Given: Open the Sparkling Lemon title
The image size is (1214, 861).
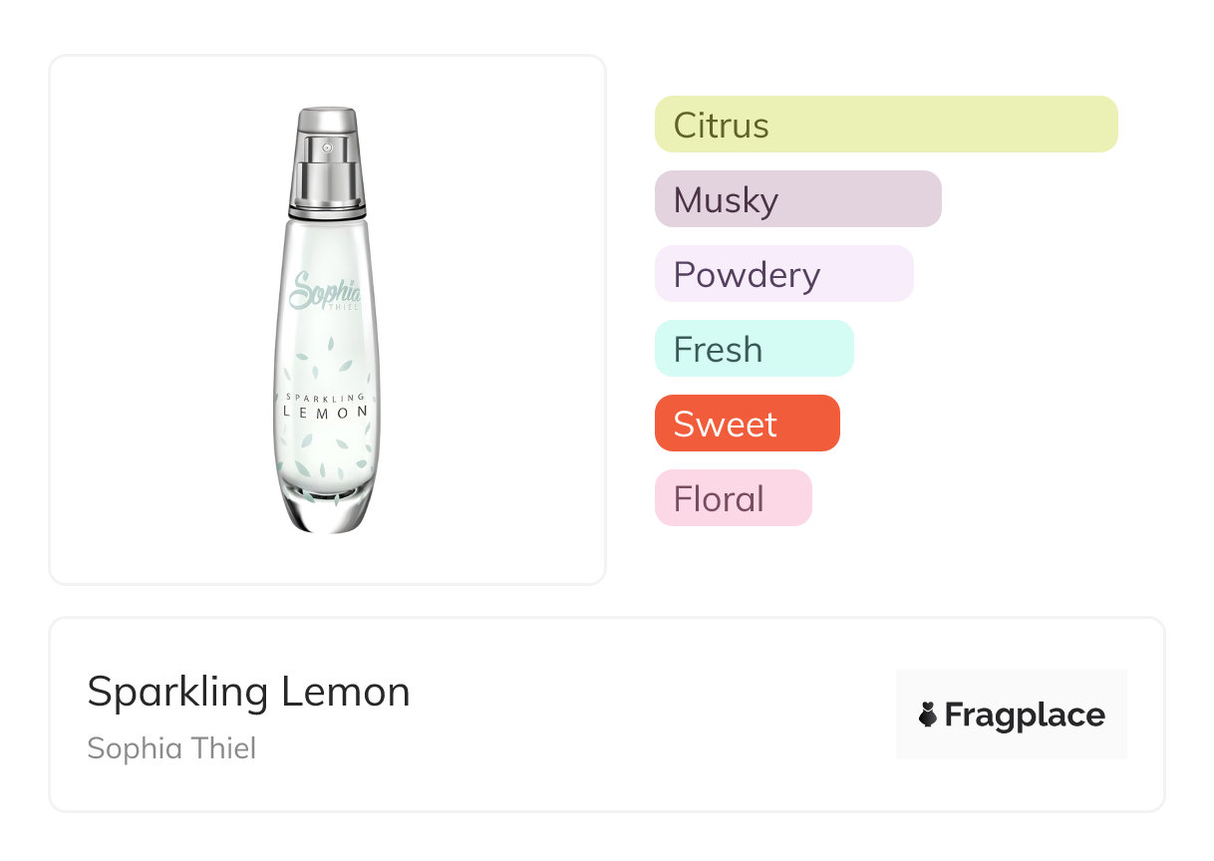Looking at the screenshot, I should click(x=248, y=692).
